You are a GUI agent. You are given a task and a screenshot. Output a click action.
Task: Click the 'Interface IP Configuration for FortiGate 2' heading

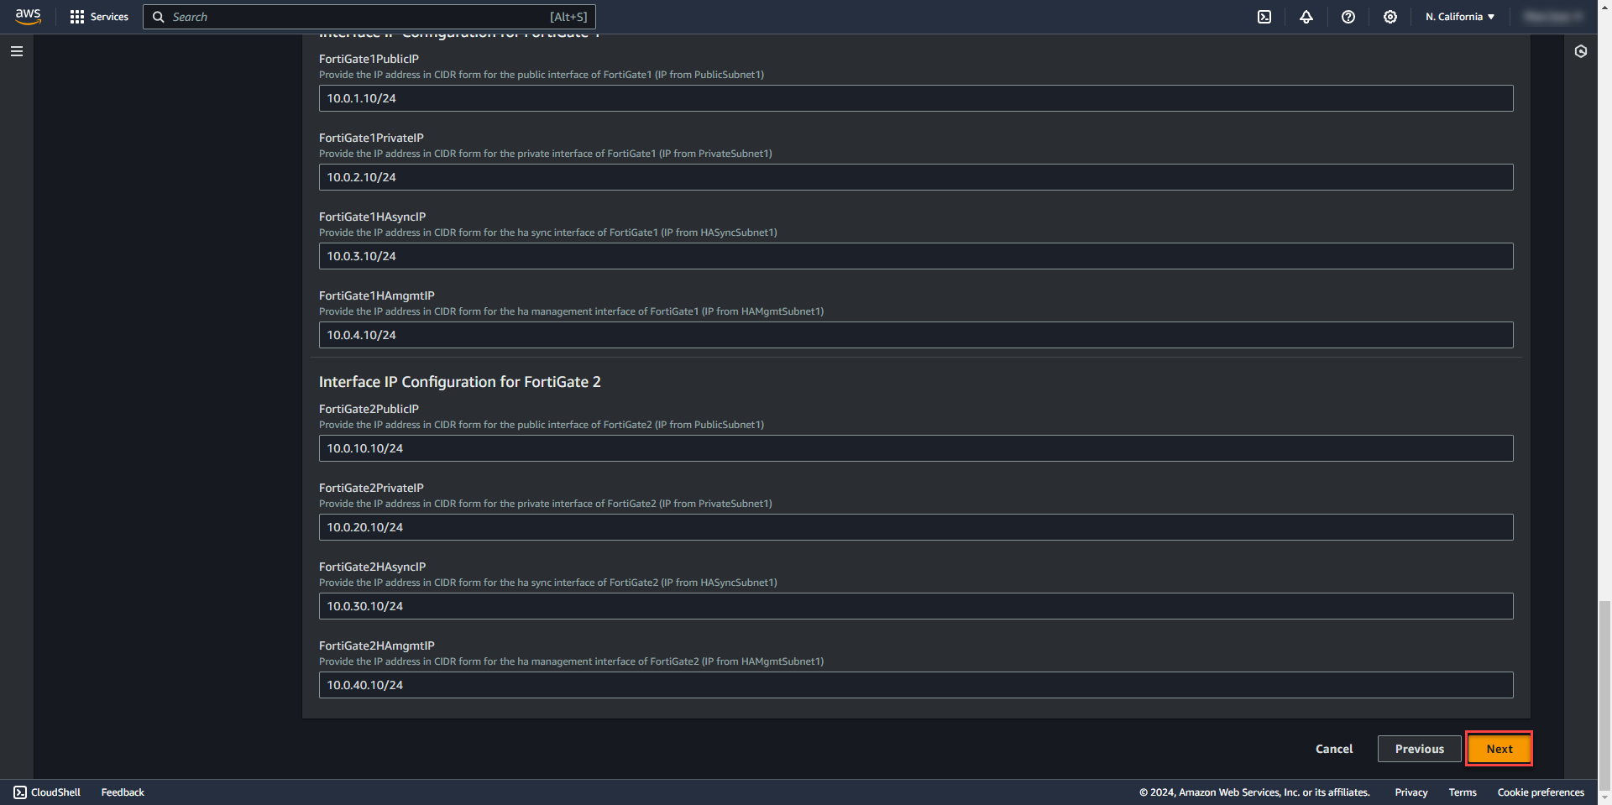460,382
